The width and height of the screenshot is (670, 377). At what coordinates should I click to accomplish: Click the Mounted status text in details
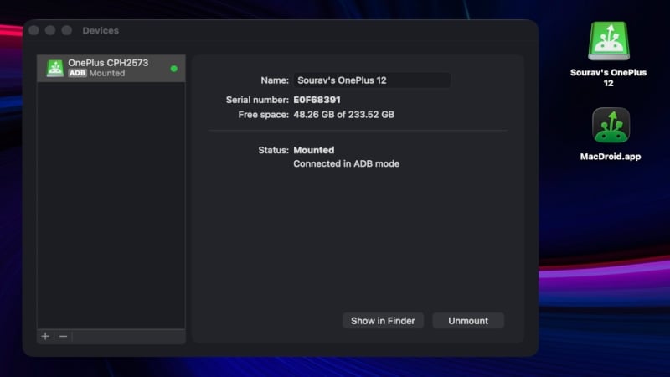click(313, 150)
